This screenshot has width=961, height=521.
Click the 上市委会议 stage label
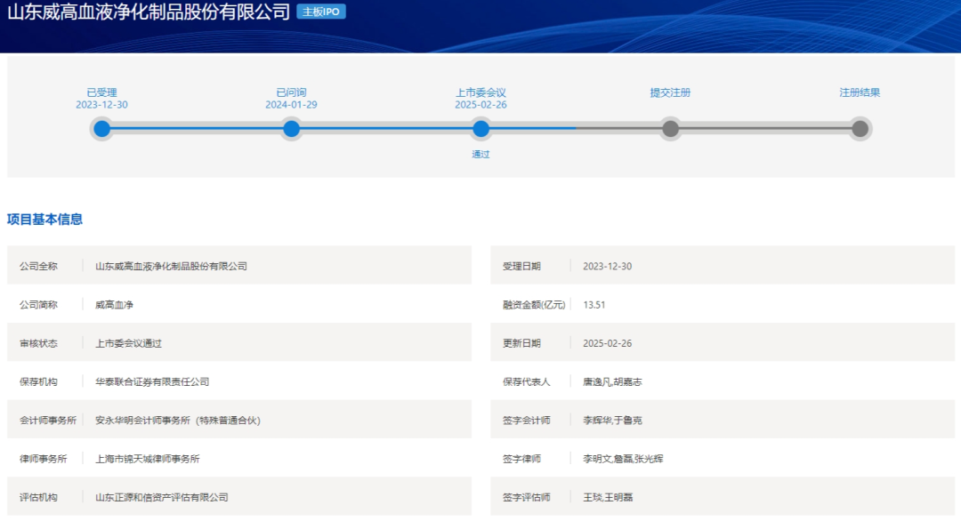480,92
